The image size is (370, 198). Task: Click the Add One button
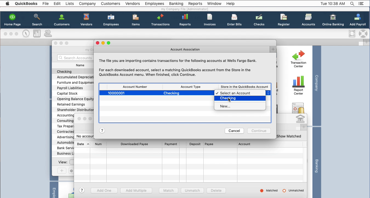pyautogui.click(x=104, y=190)
